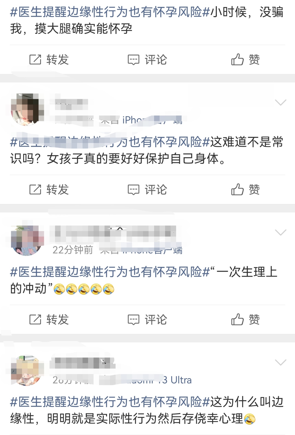This screenshot has width=295, height=435.
Task: Expand options chevron for the Ultra phone post
Action: (281, 362)
